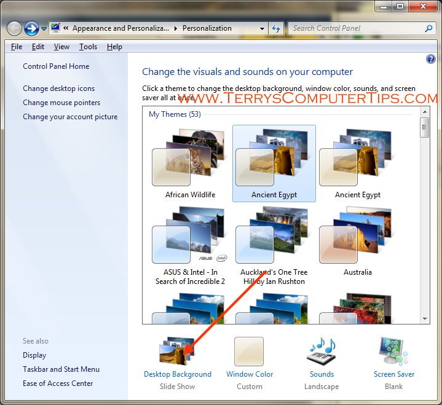This screenshot has height=405, width=442.
Task: Open the Desktop Background slide show icon
Action: (x=177, y=352)
